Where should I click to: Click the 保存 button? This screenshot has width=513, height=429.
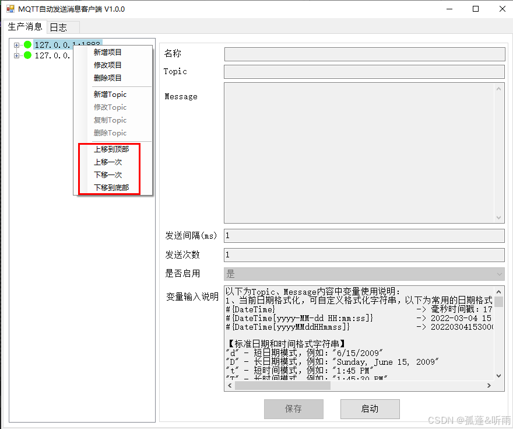coord(294,409)
